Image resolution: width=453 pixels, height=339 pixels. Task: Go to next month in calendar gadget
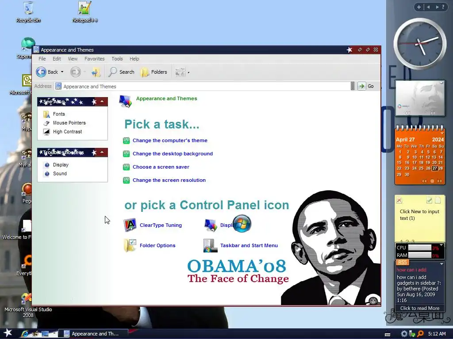coord(439,181)
